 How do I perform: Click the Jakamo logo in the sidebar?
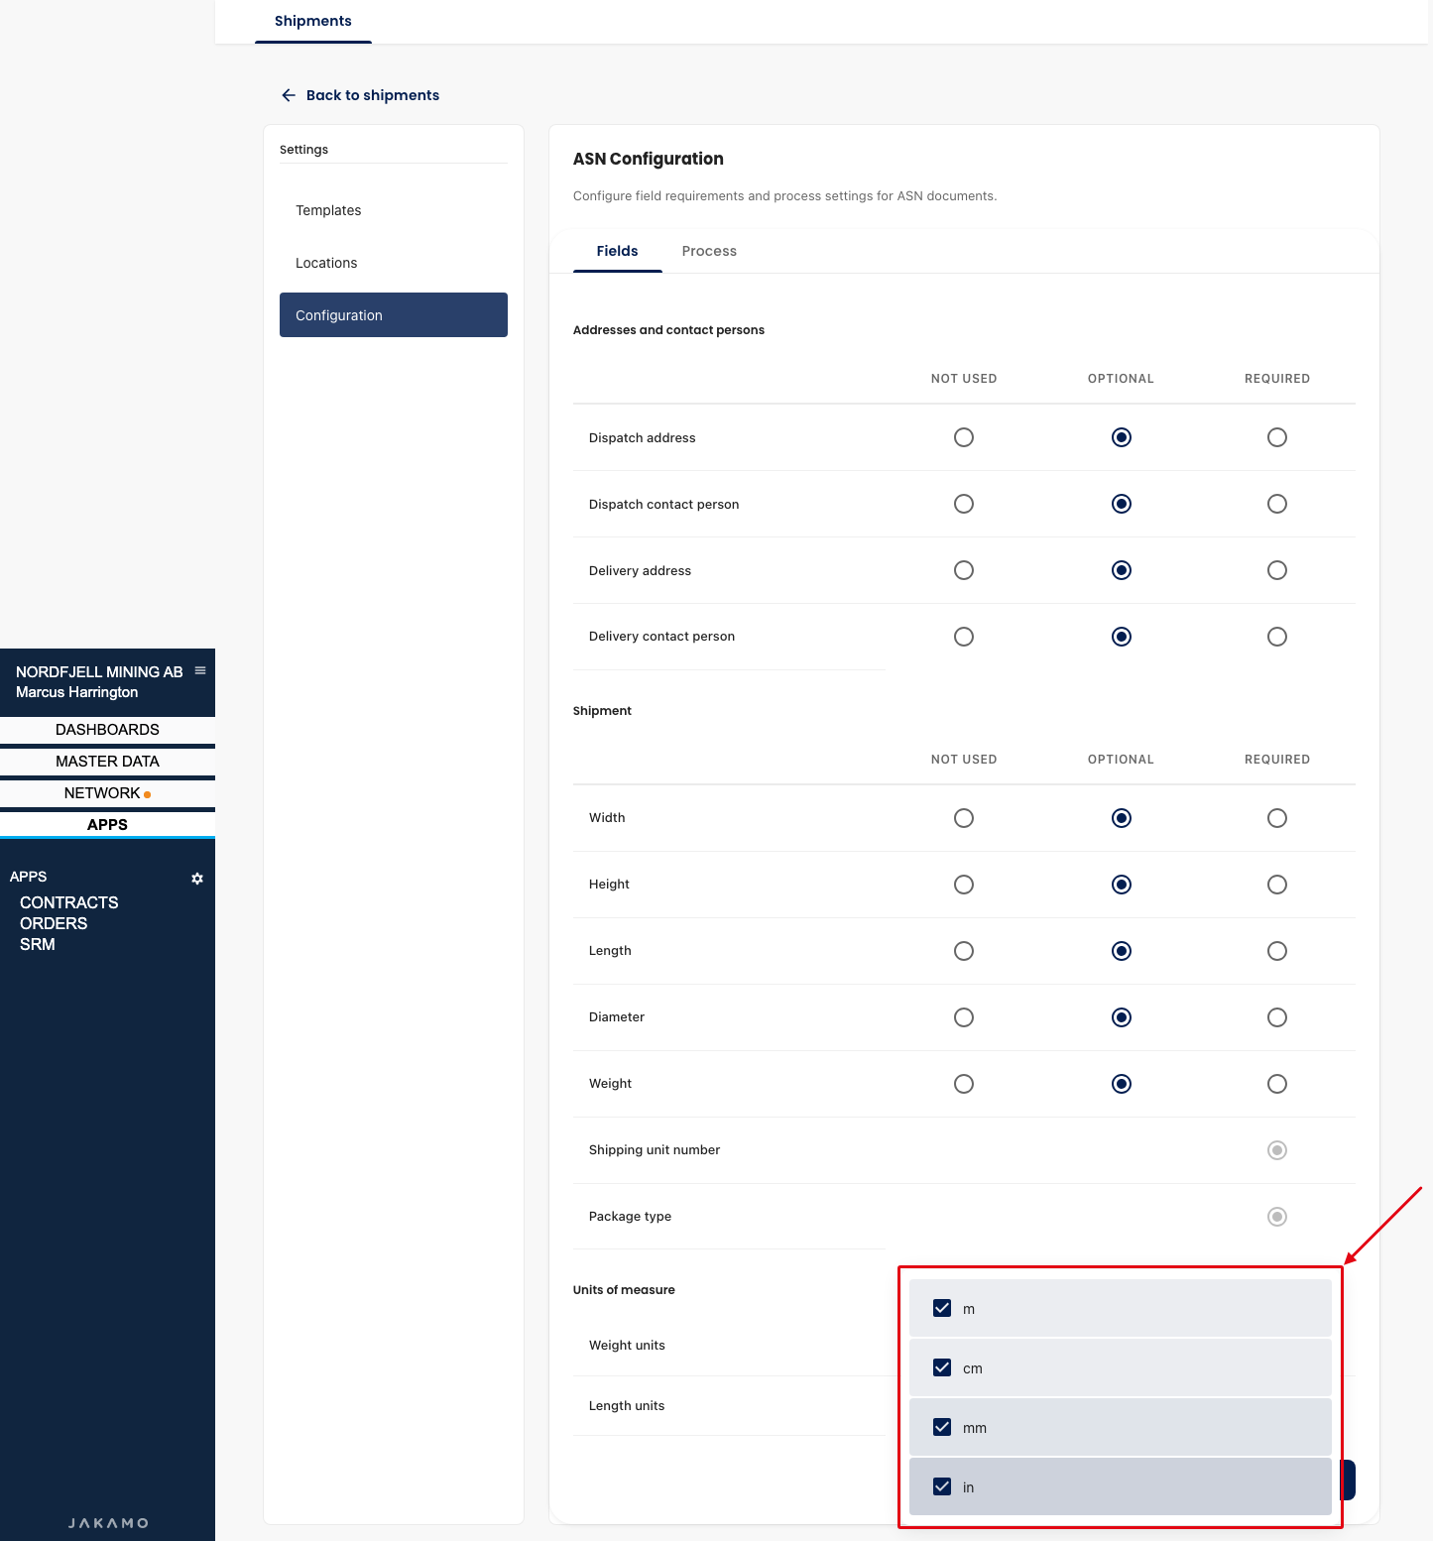(x=108, y=1523)
